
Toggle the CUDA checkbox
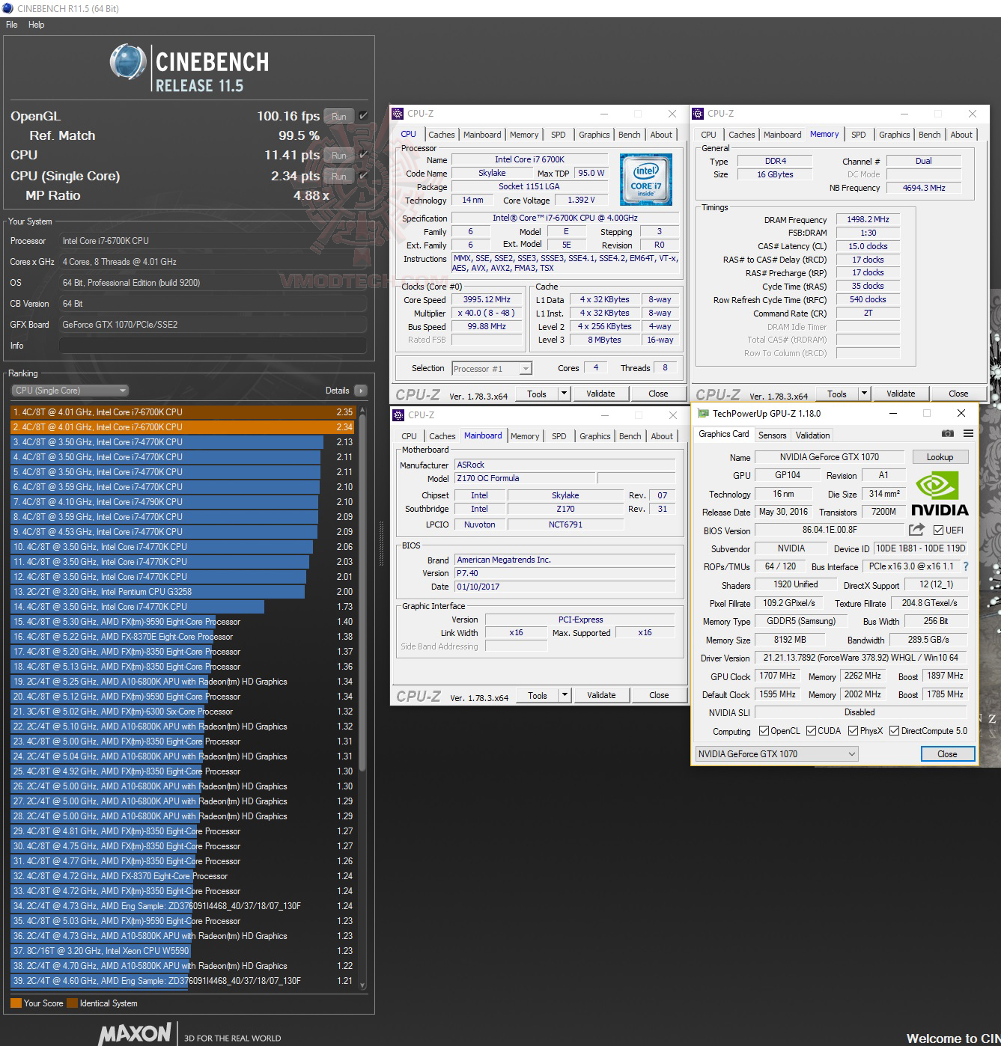pos(811,731)
